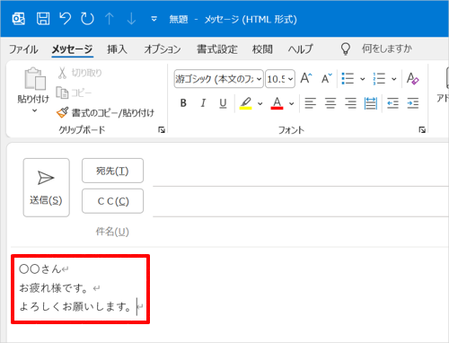
Task: Click the text 〇〇さん in body
Action: click(40, 268)
